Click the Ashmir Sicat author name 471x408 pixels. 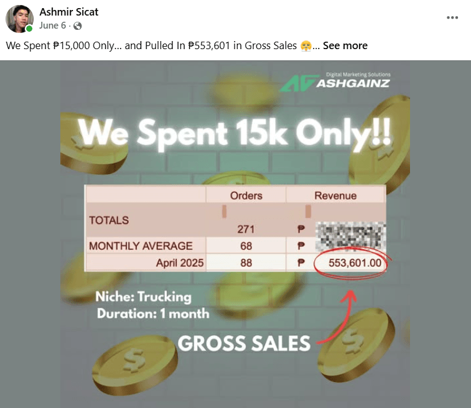(x=69, y=12)
